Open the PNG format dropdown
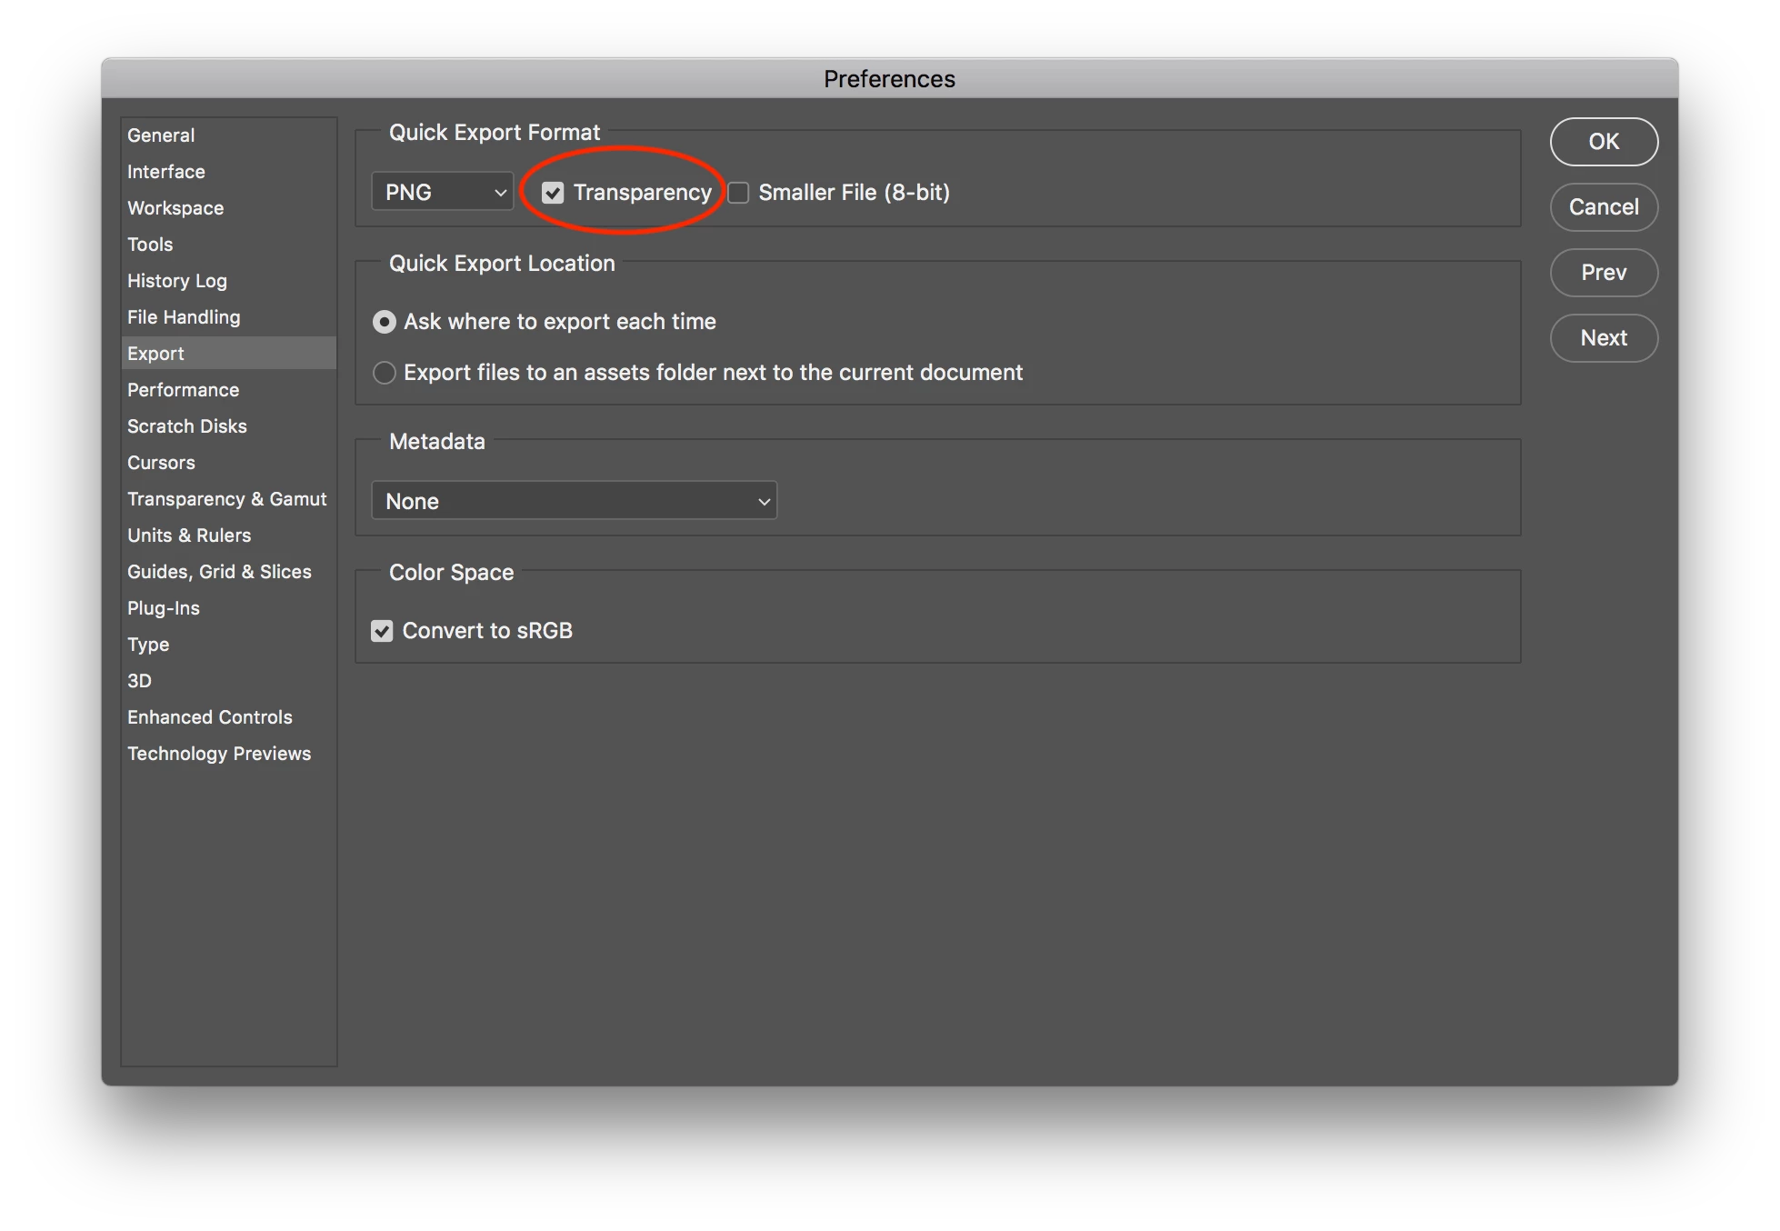 pos(443,192)
